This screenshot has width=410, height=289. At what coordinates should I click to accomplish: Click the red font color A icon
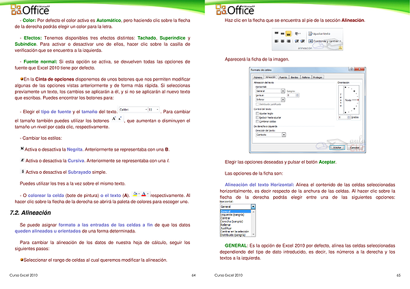pos(143,194)
